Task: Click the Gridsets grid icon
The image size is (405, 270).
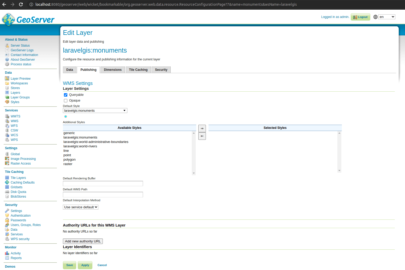Action: (x=7, y=187)
